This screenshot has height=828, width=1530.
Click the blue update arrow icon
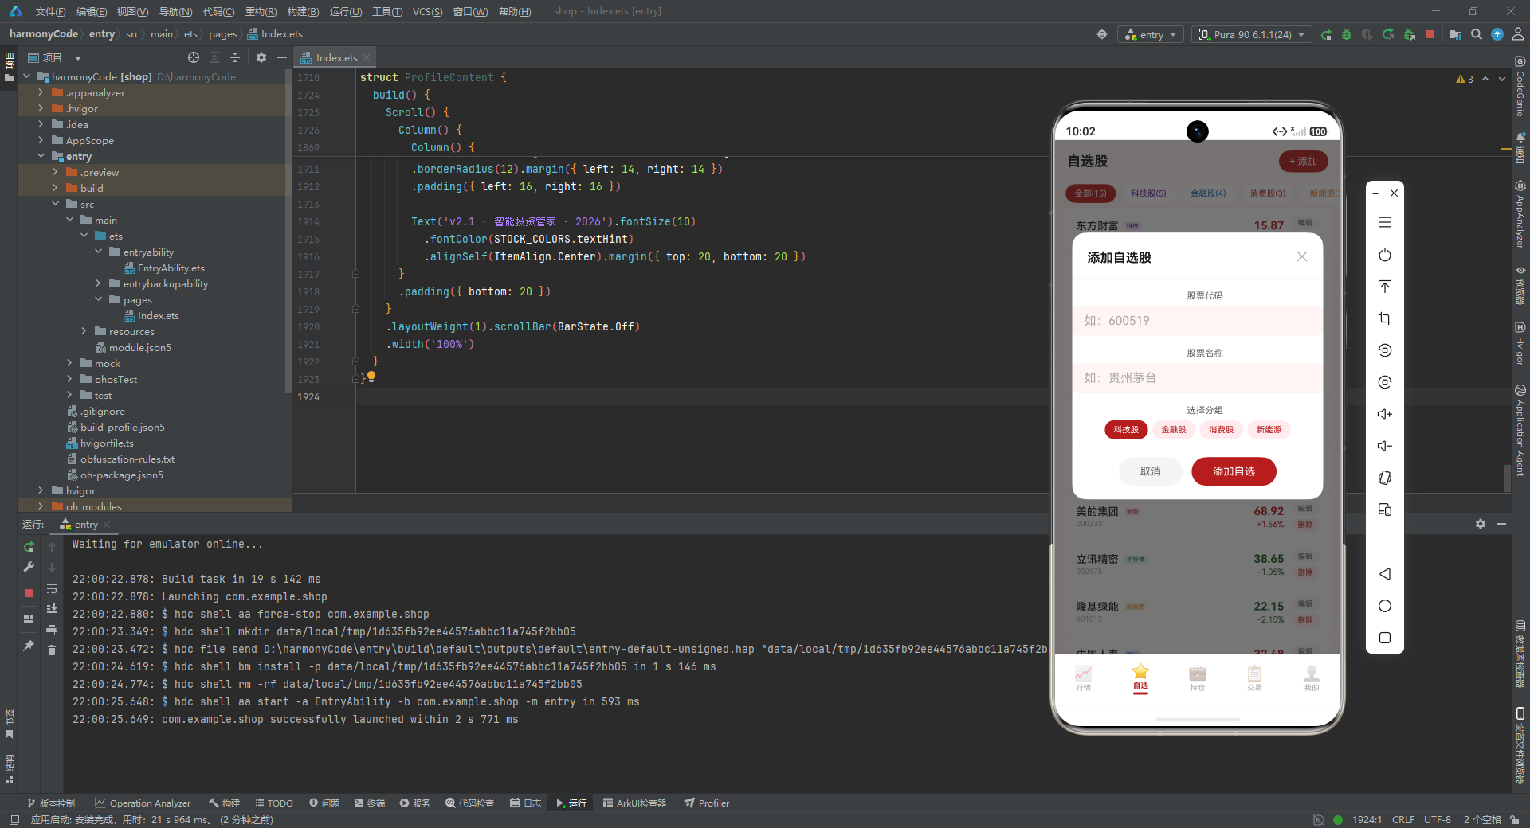1497,34
